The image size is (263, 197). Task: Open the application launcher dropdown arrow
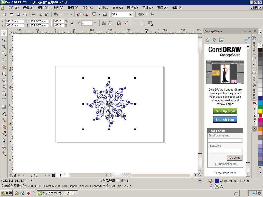coord(99,14)
